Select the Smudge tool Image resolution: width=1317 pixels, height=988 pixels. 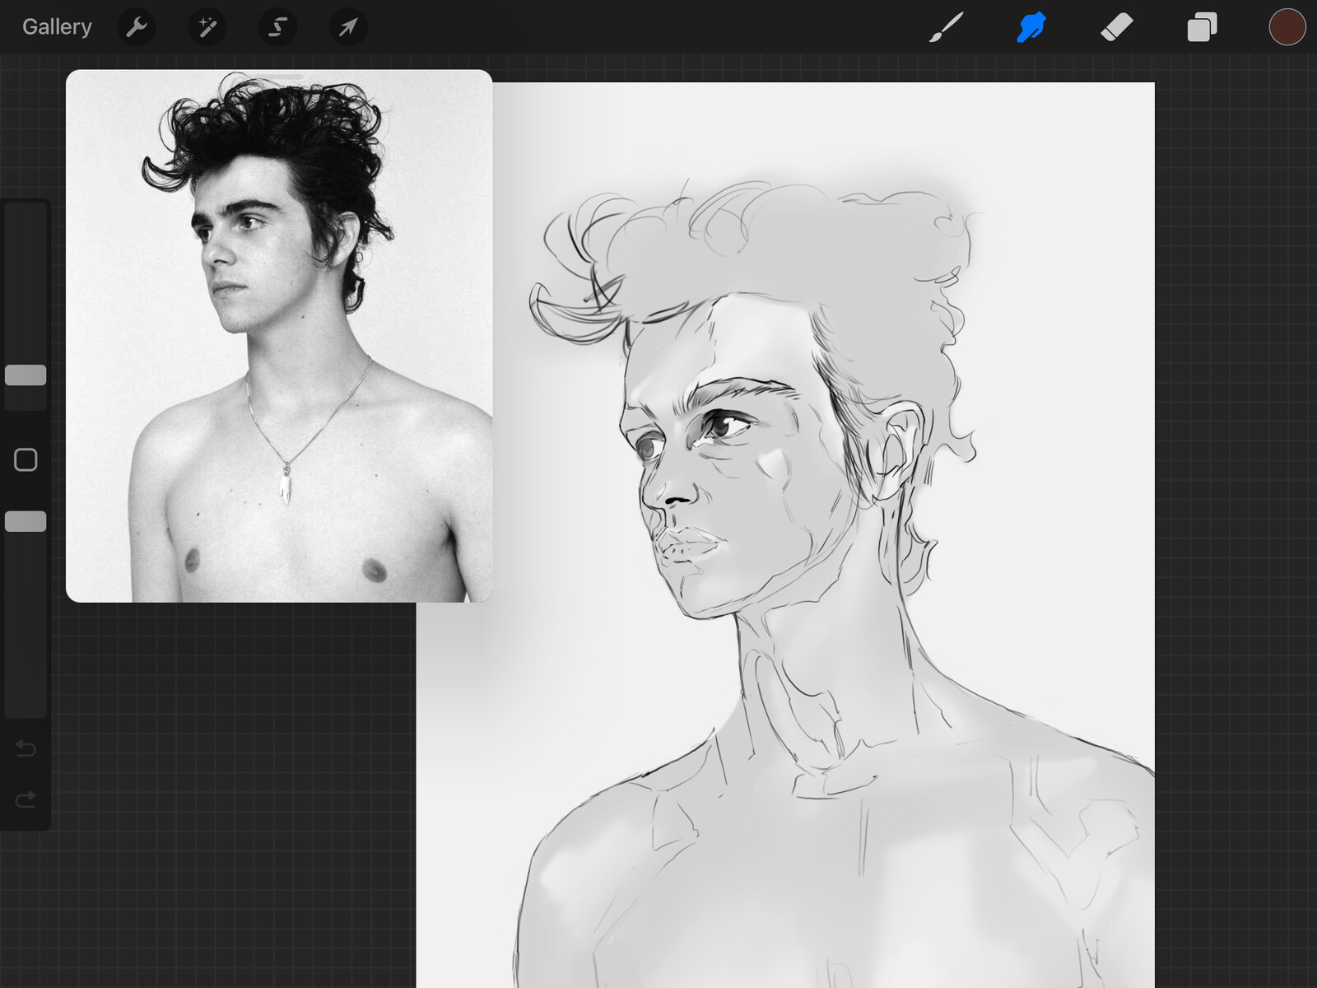point(1031,27)
